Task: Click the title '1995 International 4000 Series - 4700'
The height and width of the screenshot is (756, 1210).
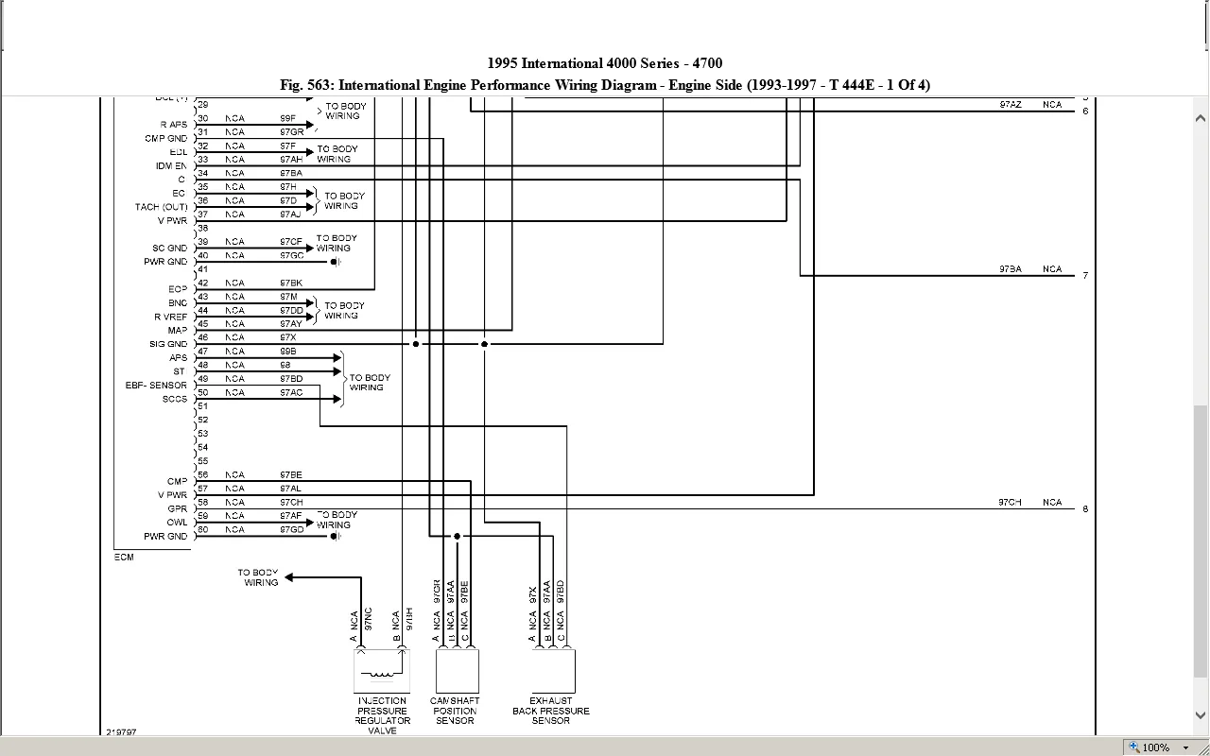Action: coord(605,63)
